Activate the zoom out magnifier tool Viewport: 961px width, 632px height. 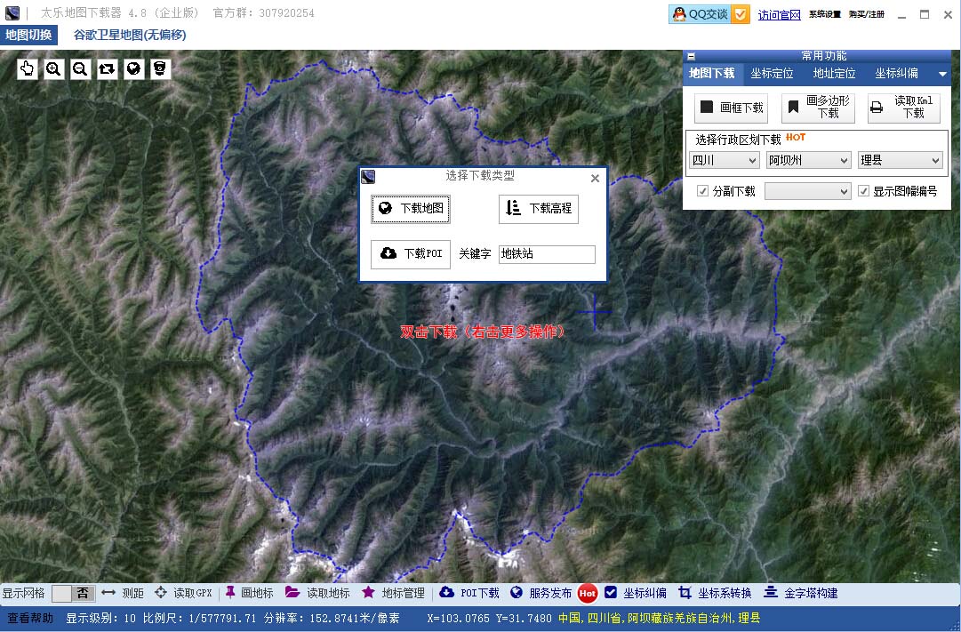tap(80, 68)
